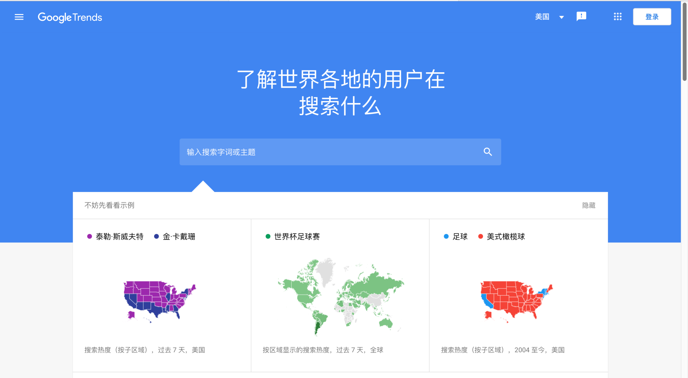Click the dropdown arrow beside 美国
Viewport: 688px width, 378px height.
click(561, 17)
